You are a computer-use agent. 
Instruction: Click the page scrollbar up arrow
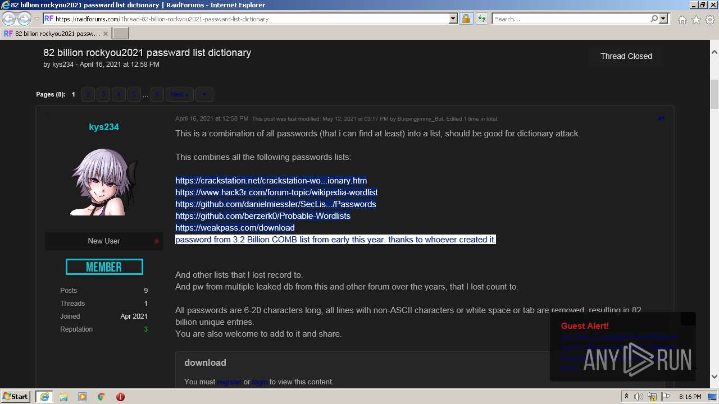tap(715, 52)
